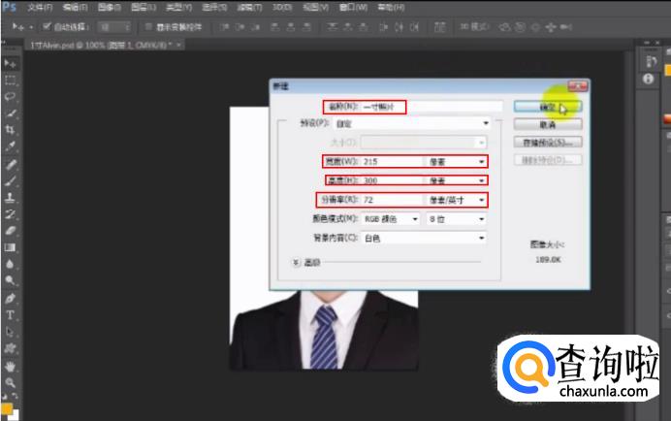Enable the 显示变换控件 checkbox
This screenshot has width=671, height=421.
coord(147,26)
